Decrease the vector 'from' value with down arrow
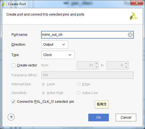This screenshot has height=129, width=145. coord(96,67)
